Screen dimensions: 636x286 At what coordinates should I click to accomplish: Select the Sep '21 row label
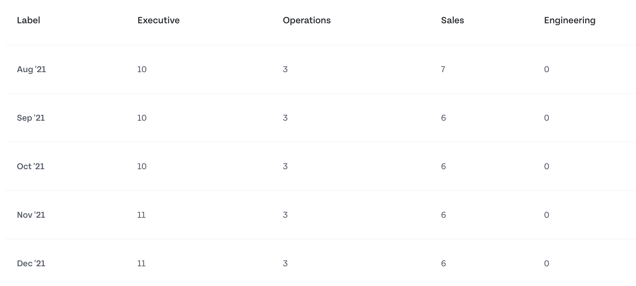coord(31,118)
